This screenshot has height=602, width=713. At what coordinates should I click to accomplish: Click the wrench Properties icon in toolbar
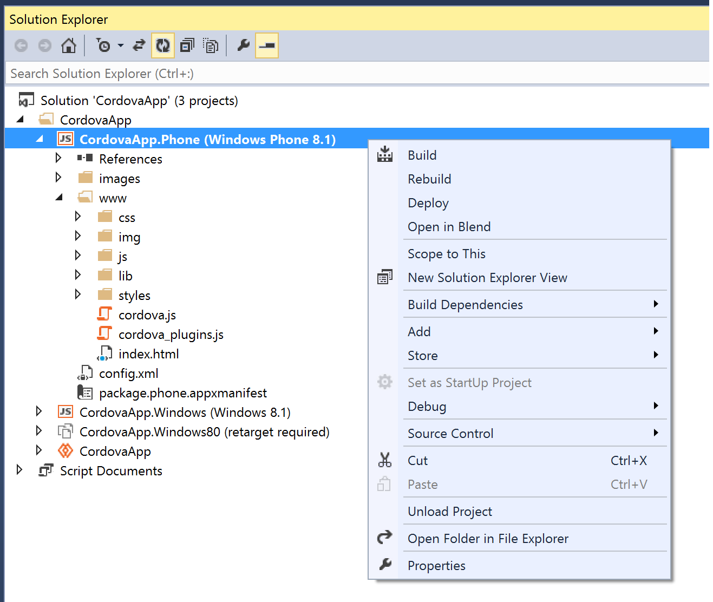click(x=244, y=45)
